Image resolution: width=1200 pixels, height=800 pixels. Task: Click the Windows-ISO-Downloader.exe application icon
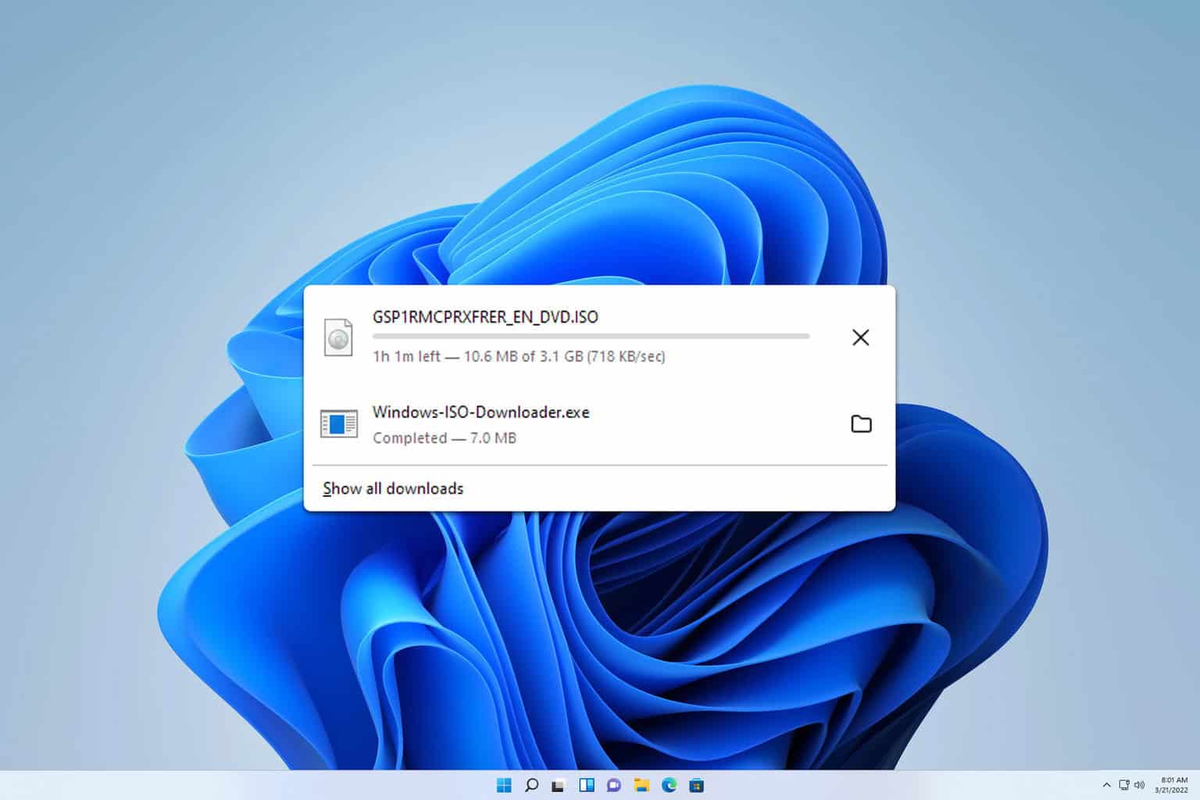[x=339, y=424]
